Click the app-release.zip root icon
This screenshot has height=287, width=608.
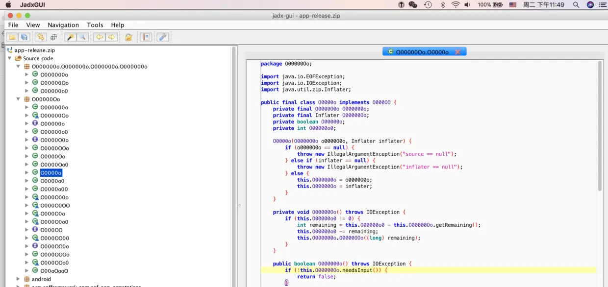pos(9,50)
